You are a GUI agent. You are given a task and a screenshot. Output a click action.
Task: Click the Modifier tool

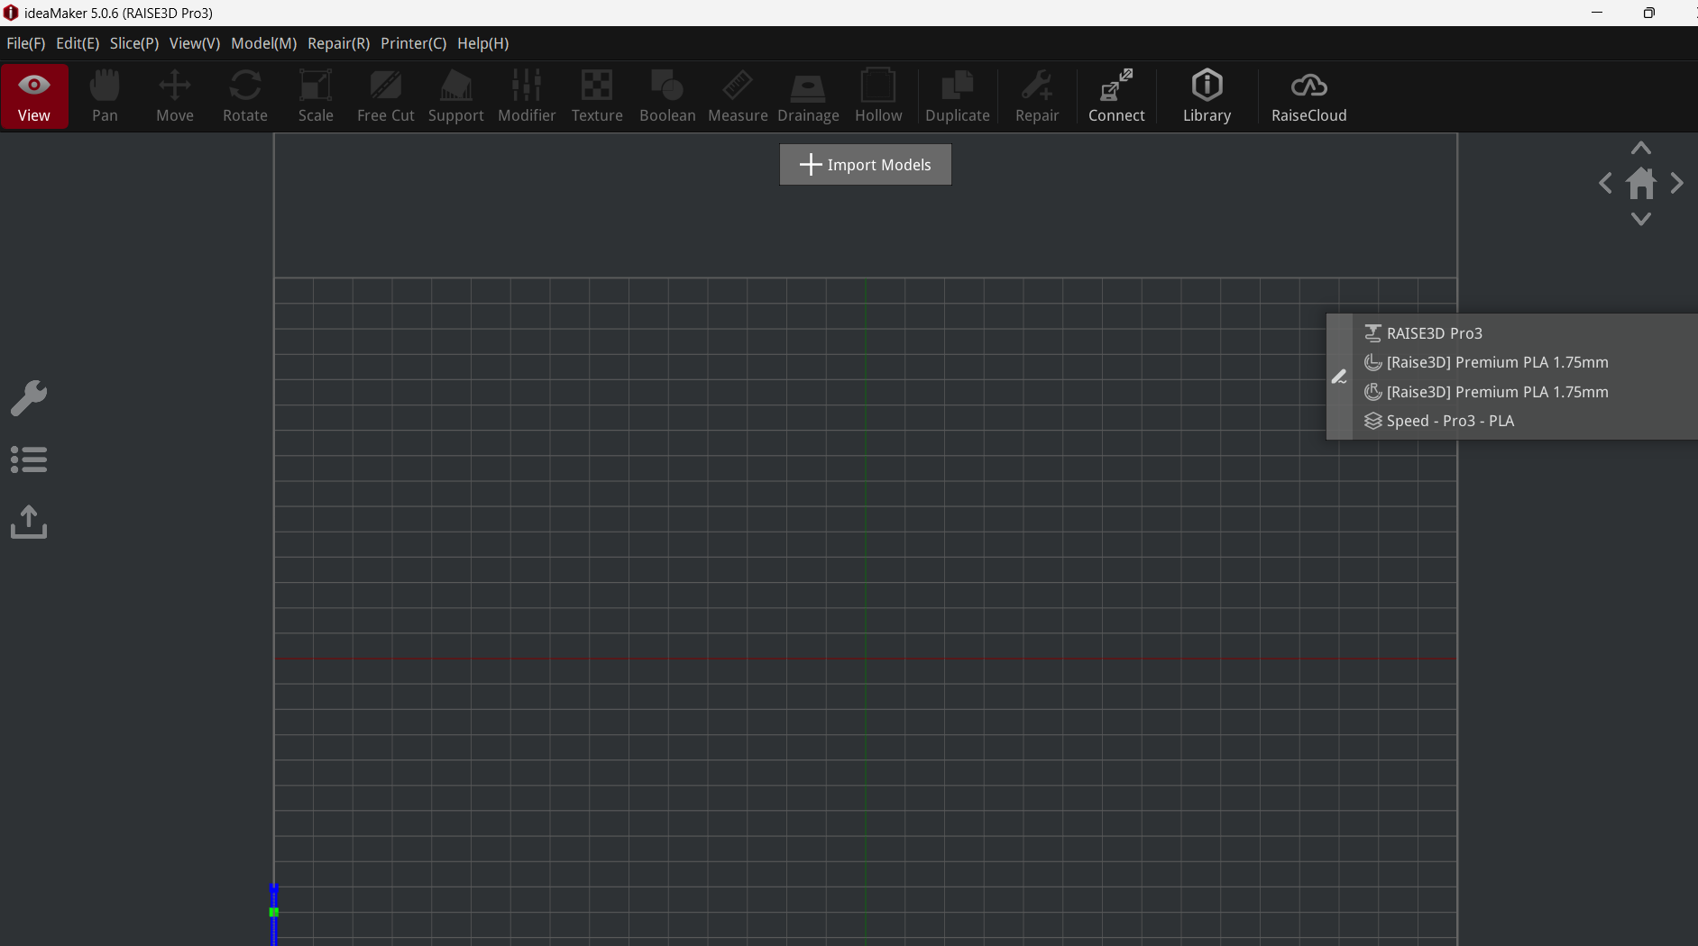pos(527,96)
